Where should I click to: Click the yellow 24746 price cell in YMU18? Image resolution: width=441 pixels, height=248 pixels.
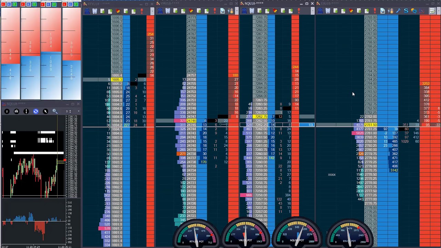point(191,121)
